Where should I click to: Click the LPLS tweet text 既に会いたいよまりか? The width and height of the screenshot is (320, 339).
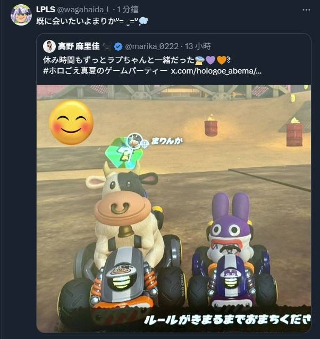point(78,21)
